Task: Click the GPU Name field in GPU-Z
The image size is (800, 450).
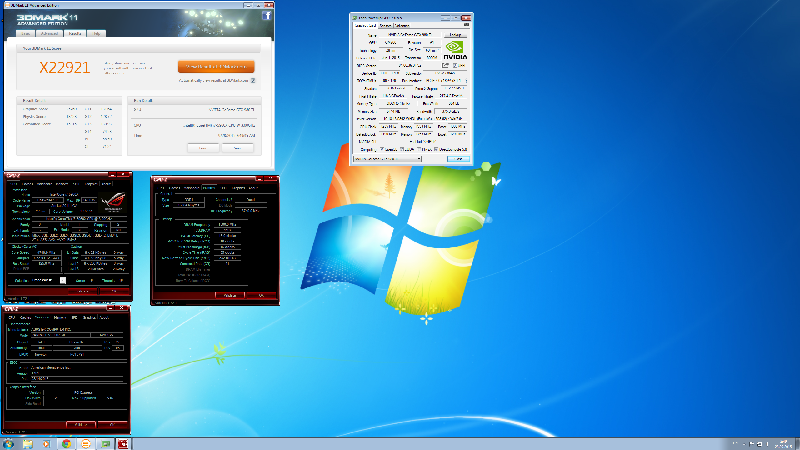Action: coord(410,35)
